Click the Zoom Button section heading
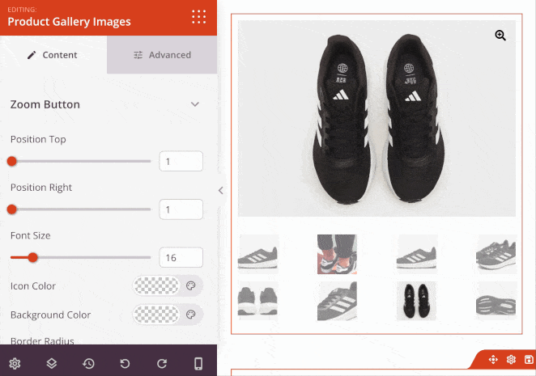Screen dimensions: 536x376 (45, 104)
